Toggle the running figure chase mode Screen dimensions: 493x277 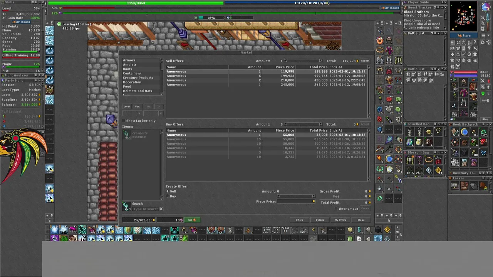click(488, 87)
